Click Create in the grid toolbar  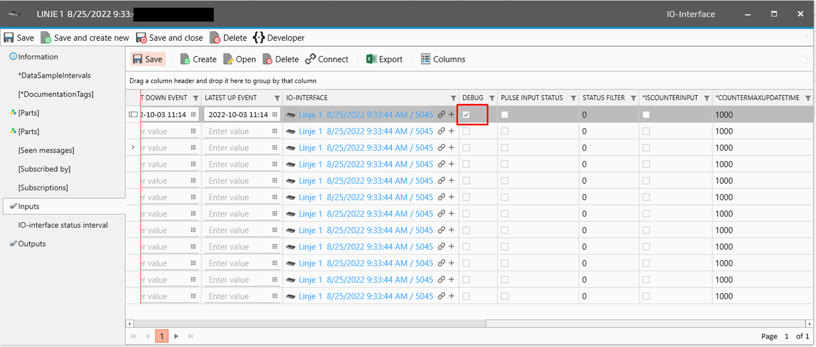click(x=198, y=59)
